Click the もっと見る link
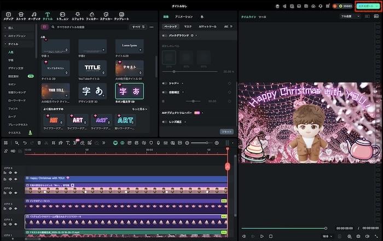This screenshot has height=241, width=383. pyautogui.click(x=140, y=109)
